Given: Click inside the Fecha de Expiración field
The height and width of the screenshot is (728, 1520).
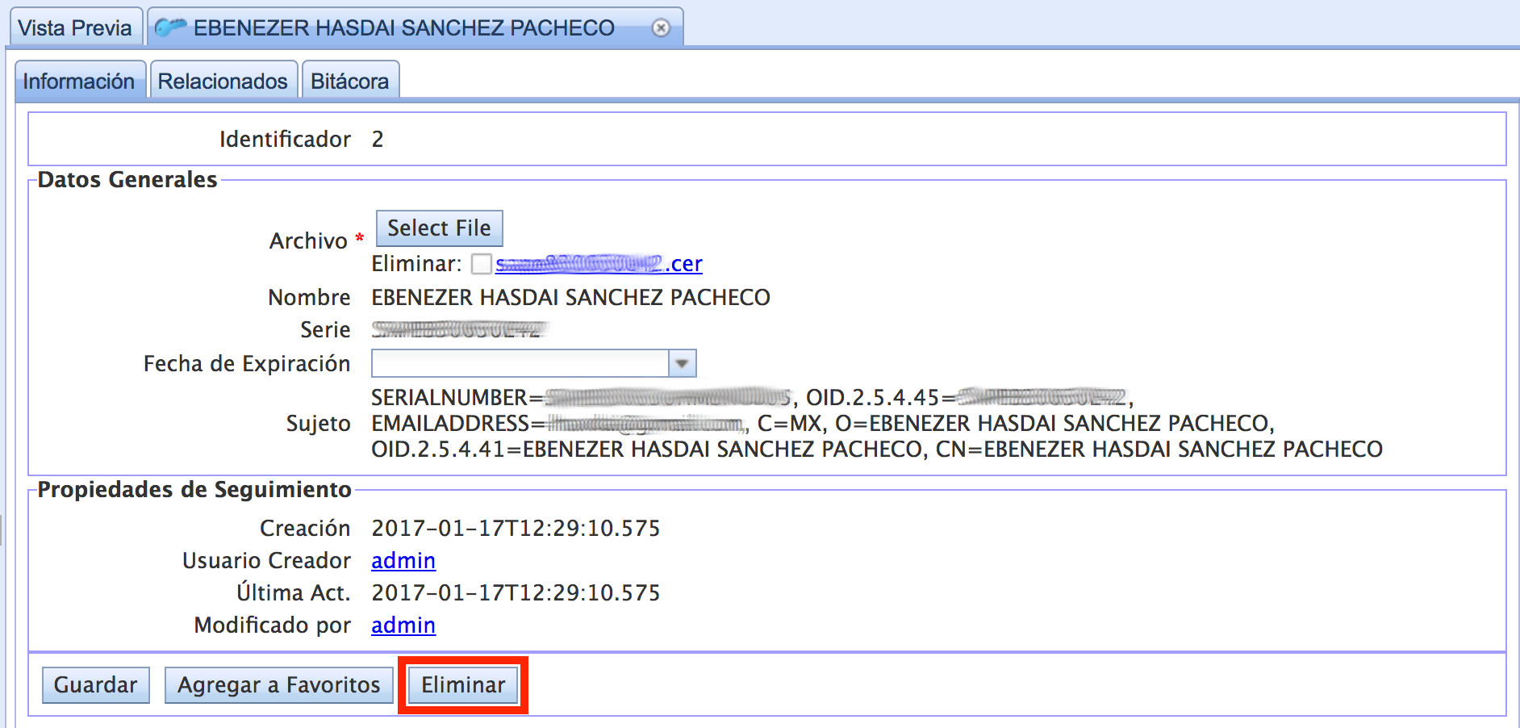Looking at the screenshot, I should (520, 363).
